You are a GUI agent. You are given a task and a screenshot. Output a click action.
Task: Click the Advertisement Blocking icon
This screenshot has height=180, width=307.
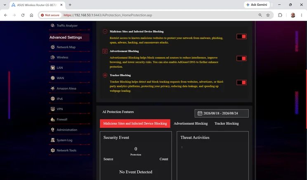[105, 51]
